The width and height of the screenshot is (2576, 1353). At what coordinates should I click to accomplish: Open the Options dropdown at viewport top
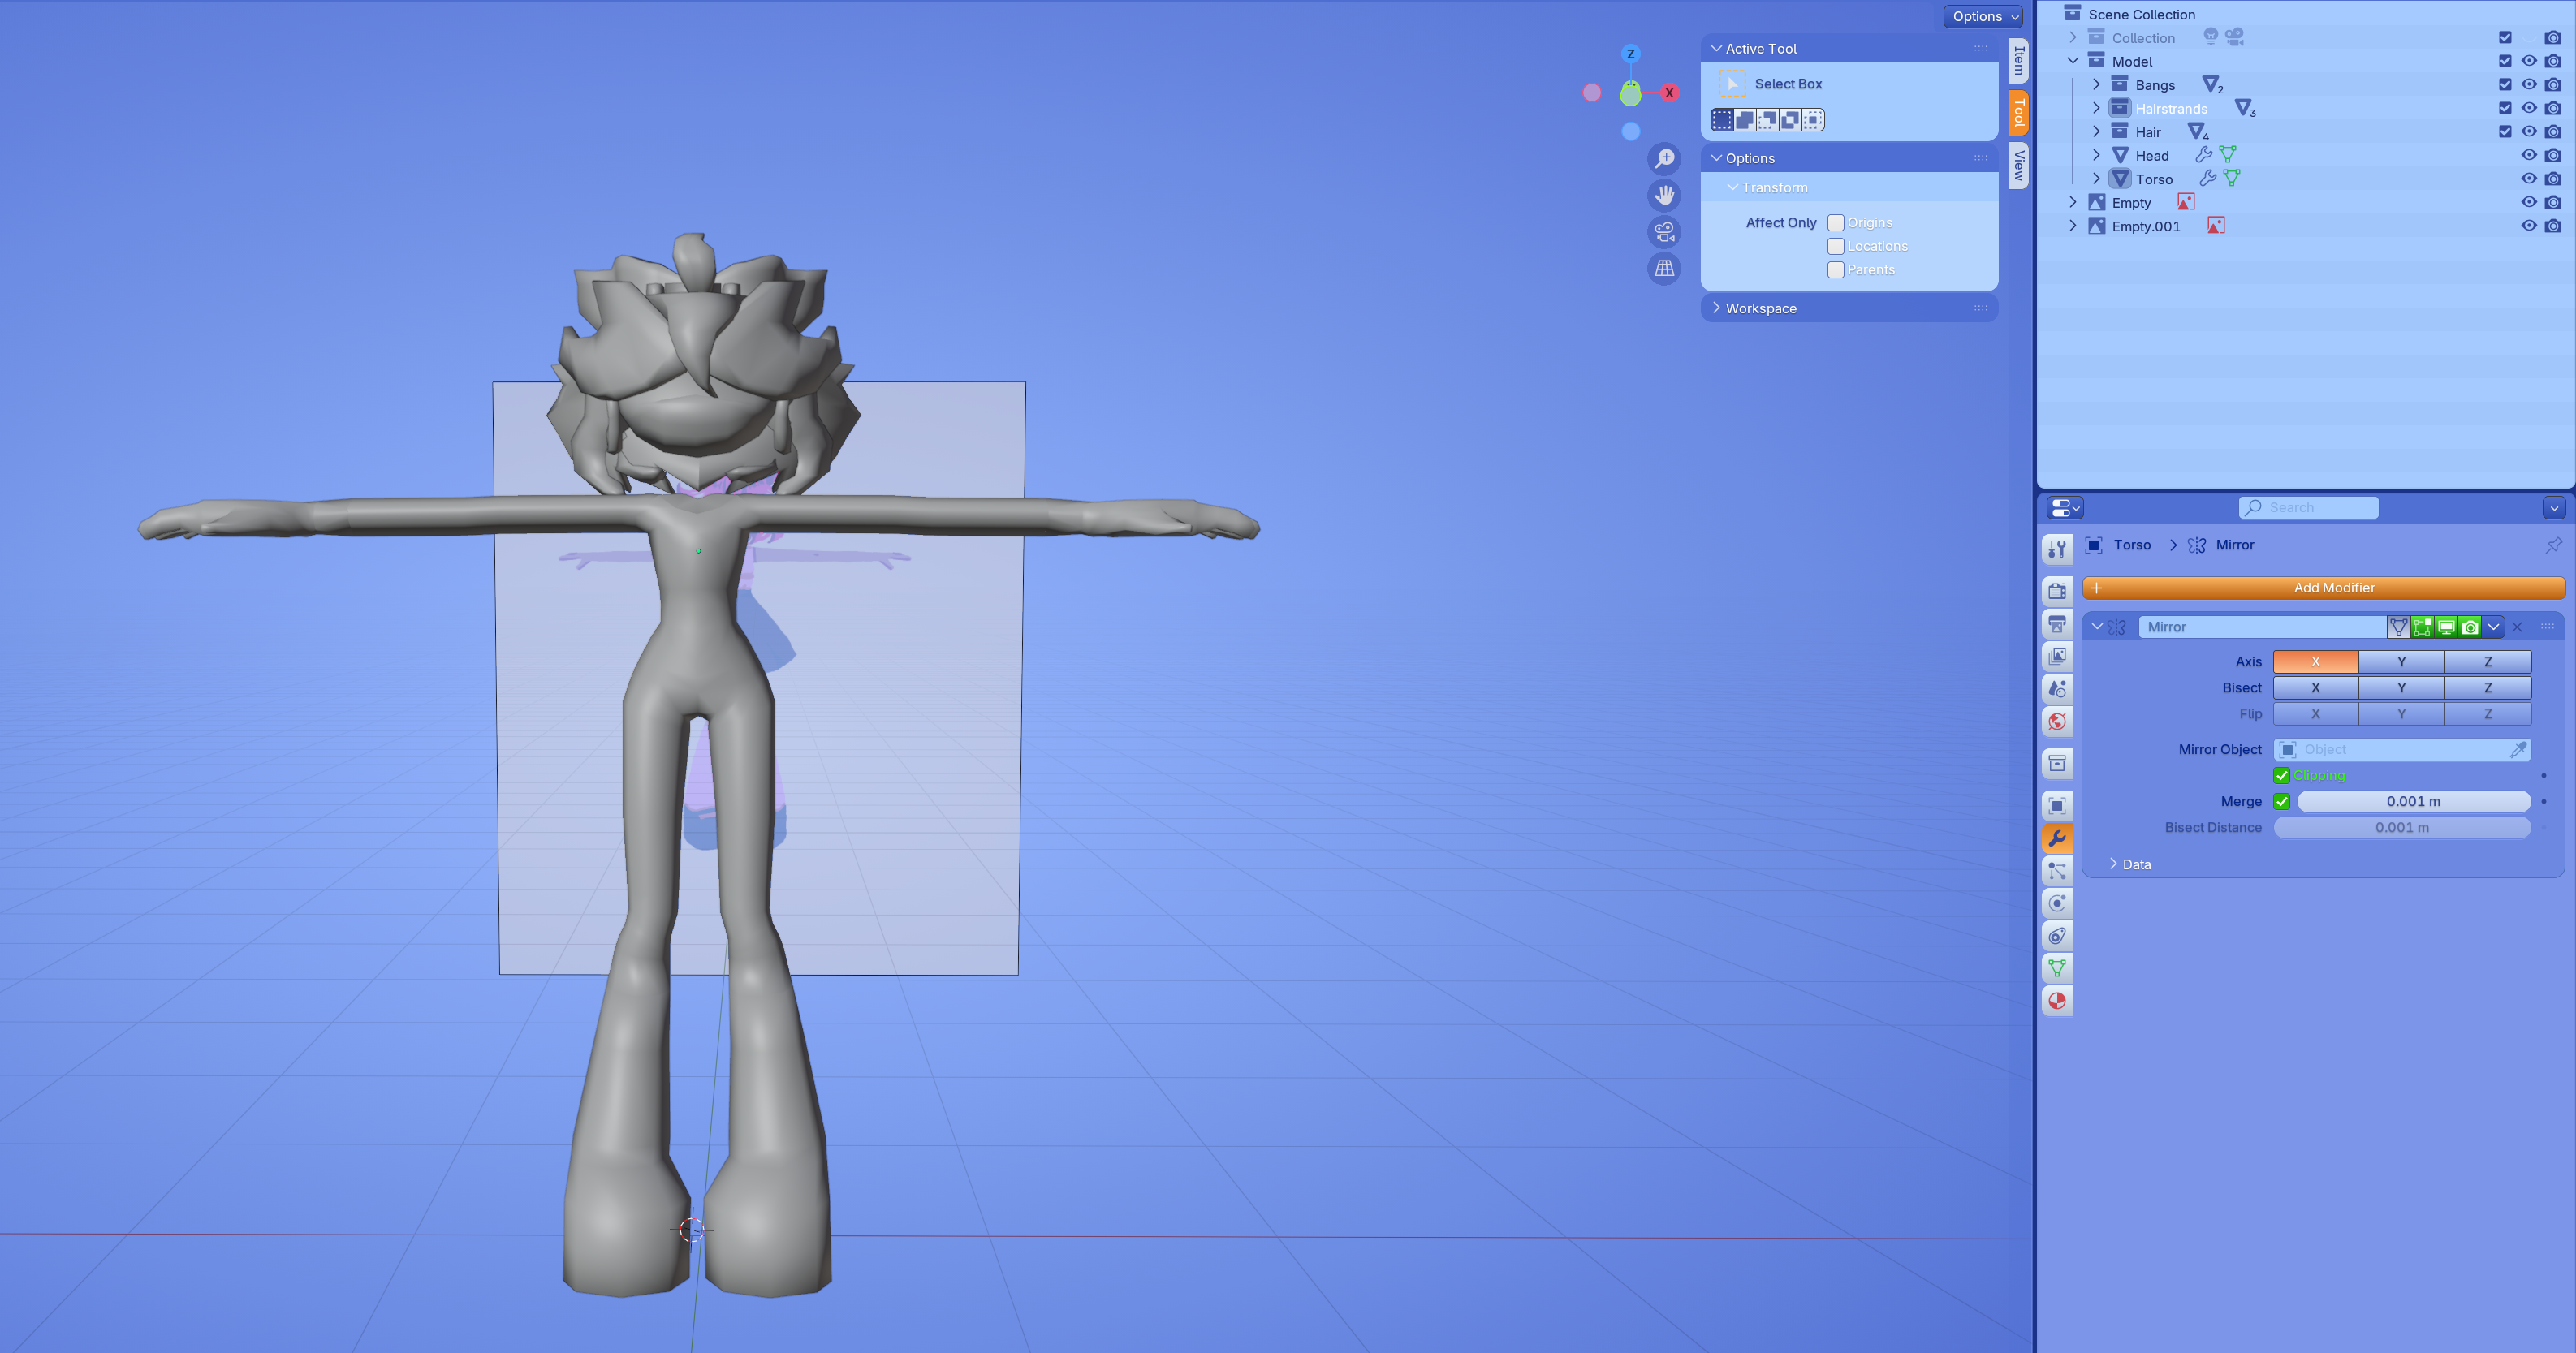1984,16
